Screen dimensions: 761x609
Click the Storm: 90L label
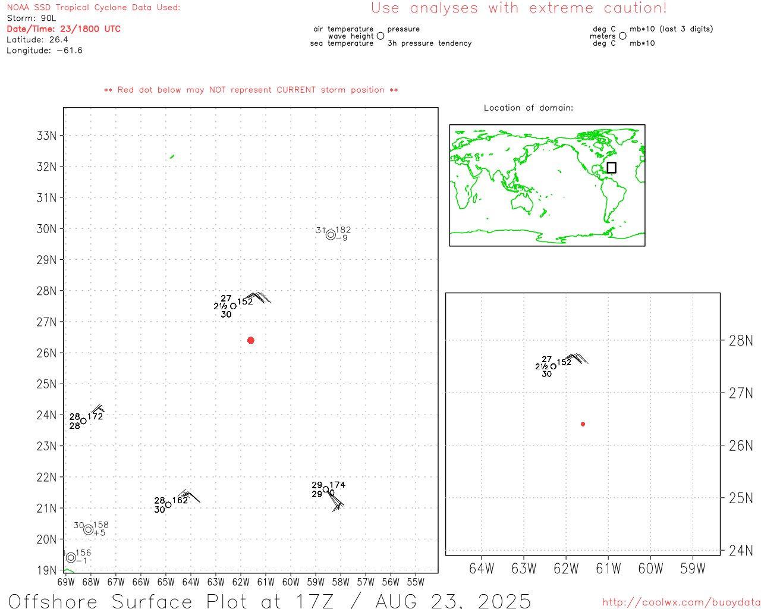32,18
